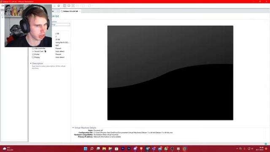
Task: Click the 2 GB memory value
Action: coord(57,34)
